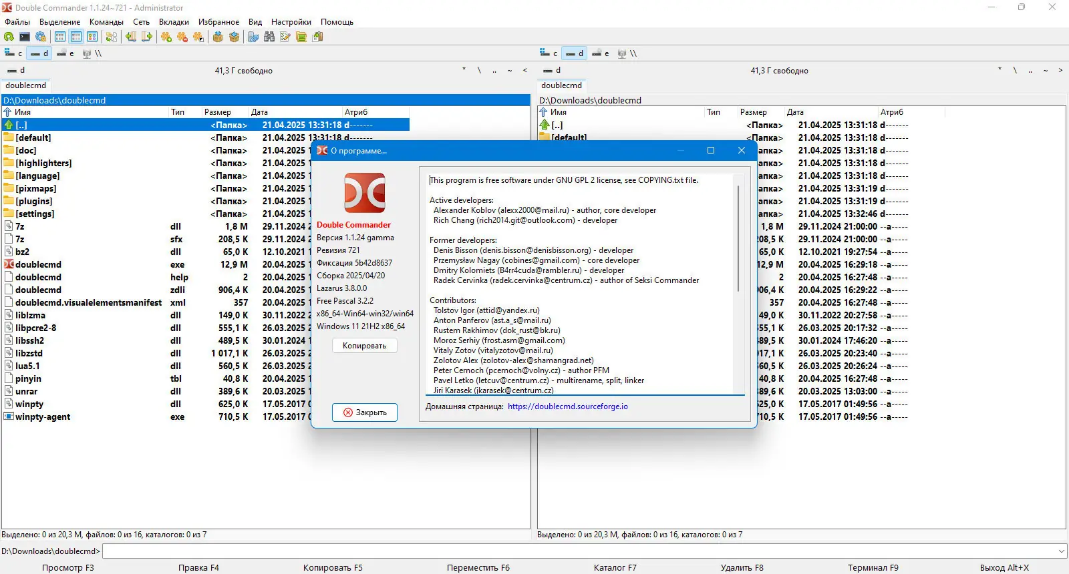Click Закрыть button in About dialog
The width and height of the screenshot is (1069, 574).
coord(364,412)
